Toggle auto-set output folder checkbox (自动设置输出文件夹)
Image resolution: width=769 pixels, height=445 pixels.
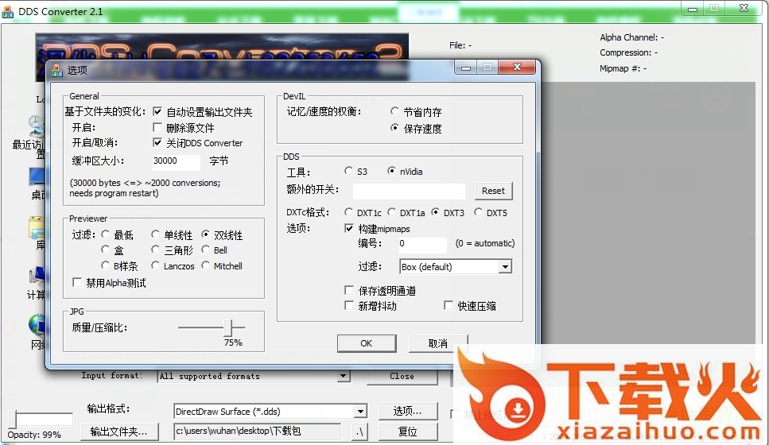tap(157, 112)
